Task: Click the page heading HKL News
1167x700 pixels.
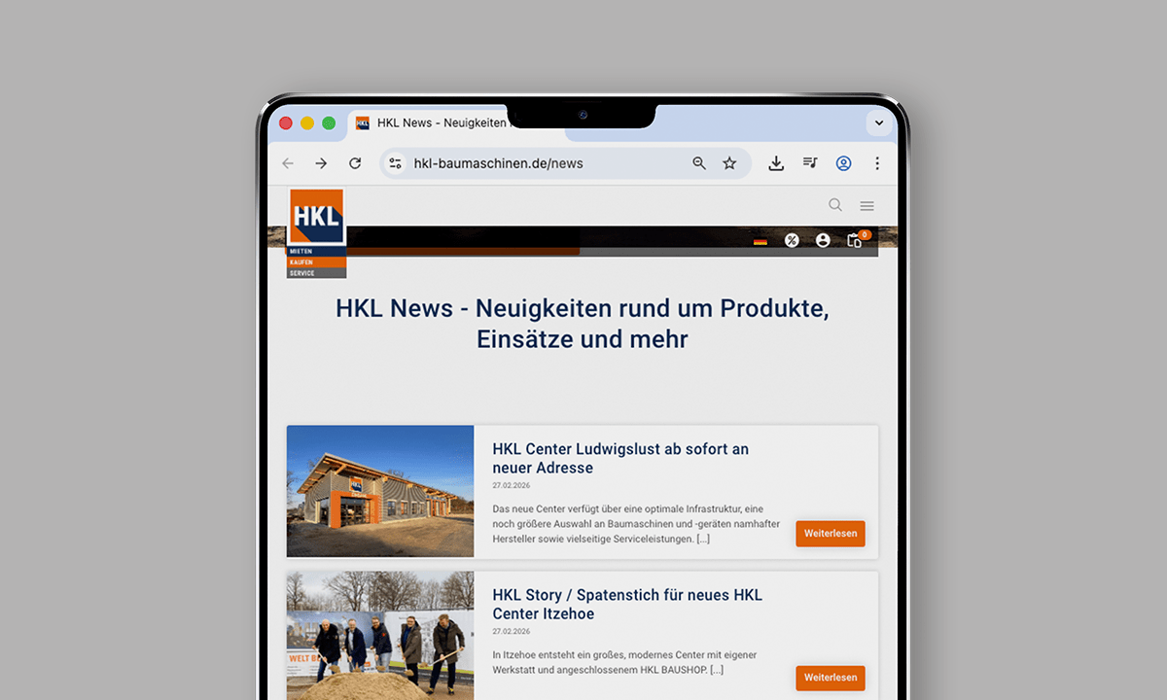Action: pos(583,324)
